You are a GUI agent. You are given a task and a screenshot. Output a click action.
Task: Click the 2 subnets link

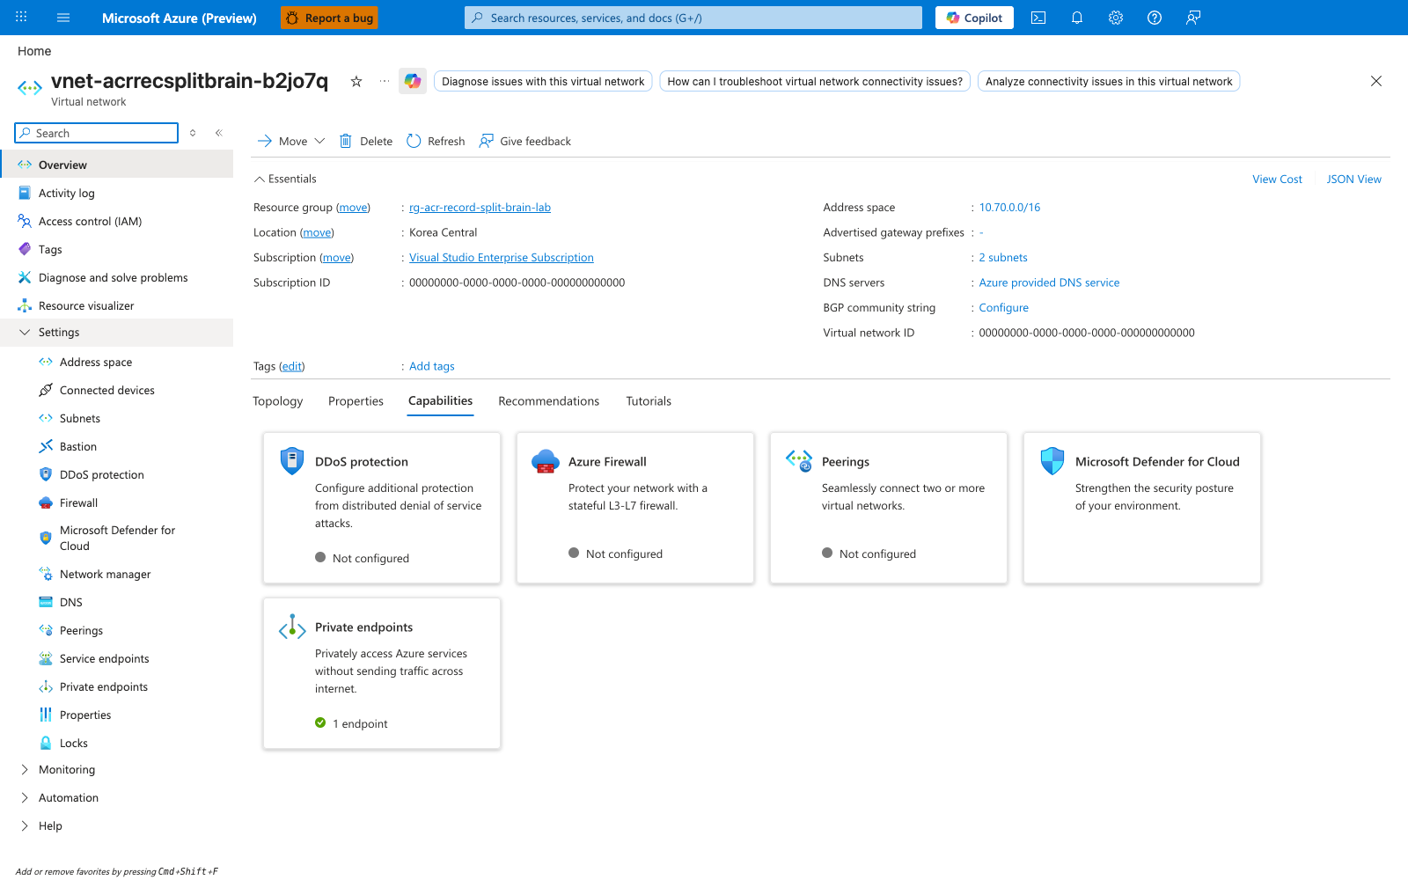[x=1003, y=258]
